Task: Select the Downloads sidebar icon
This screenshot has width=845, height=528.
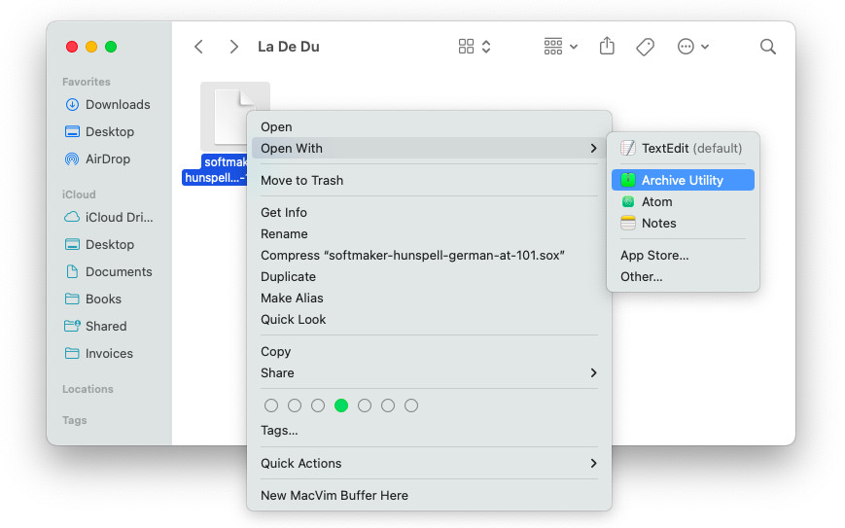Action: coord(72,104)
